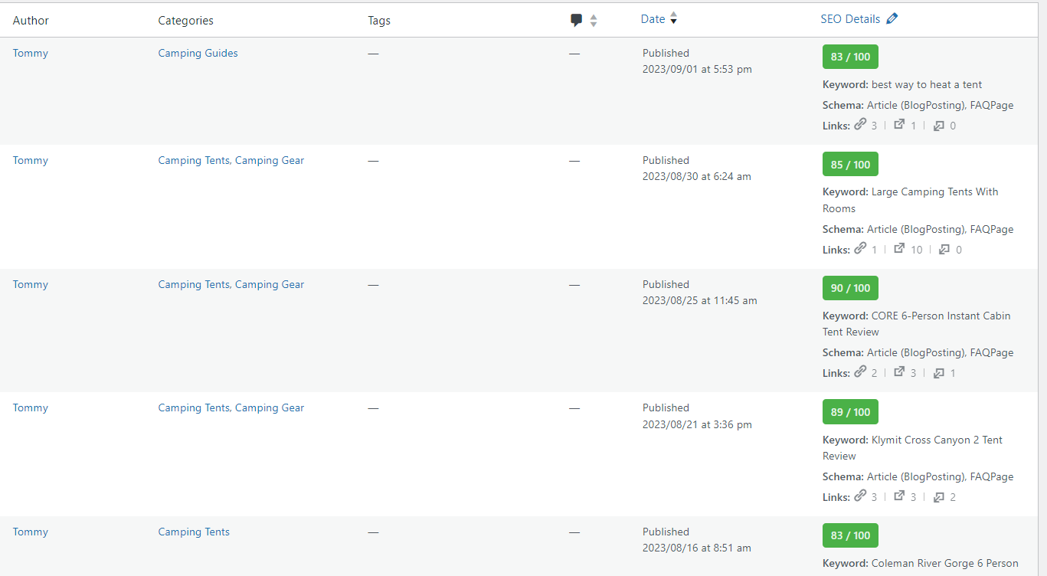The width and height of the screenshot is (1047, 576).
Task: Open FAQPage schema link on CORE review row
Action: [x=992, y=352]
